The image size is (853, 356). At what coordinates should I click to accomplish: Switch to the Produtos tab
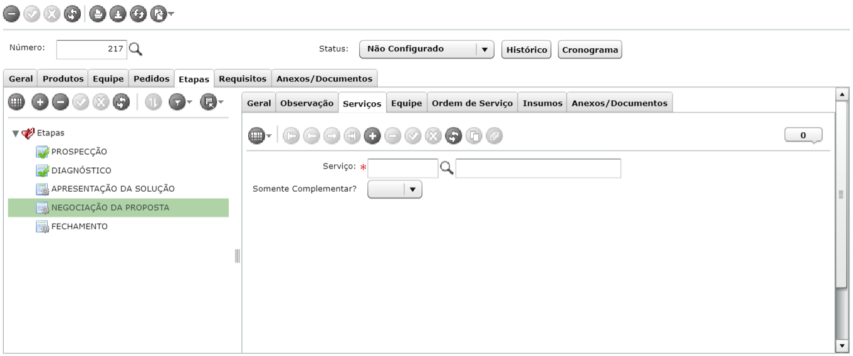63,78
